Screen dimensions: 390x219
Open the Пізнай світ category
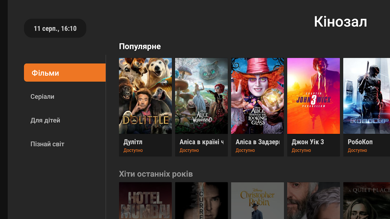tap(47, 144)
